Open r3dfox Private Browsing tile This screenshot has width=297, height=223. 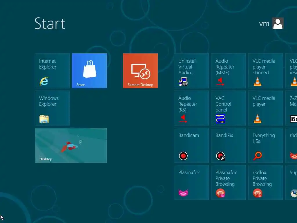click(266, 182)
